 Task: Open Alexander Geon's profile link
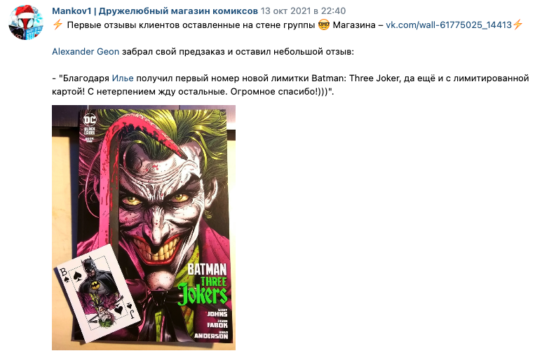(86, 51)
